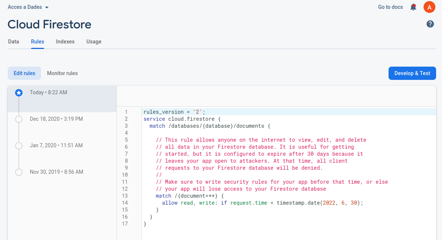The image size is (442, 240).
Task: Click the Develop & Test button
Action: click(412, 73)
